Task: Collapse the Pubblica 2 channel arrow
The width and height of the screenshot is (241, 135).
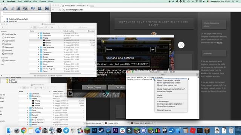Action: 5,21
